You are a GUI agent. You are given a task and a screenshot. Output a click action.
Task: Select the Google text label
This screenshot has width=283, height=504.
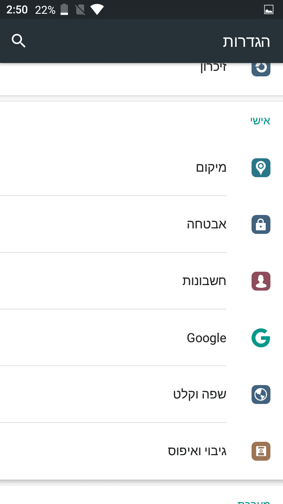[x=206, y=338]
